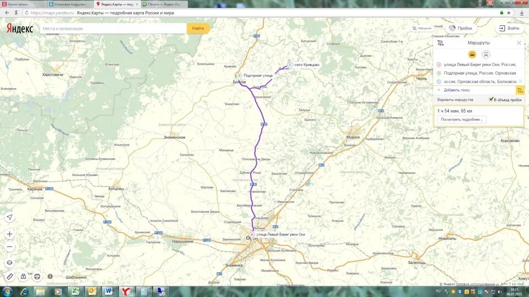Click the taskbar clock showing 16:15
The image size is (529, 297).
coord(515,291)
